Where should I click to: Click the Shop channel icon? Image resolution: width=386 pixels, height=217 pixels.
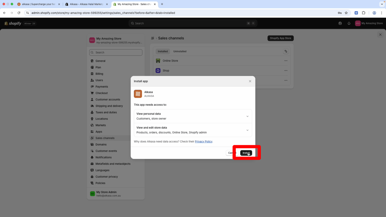click(x=158, y=71)
